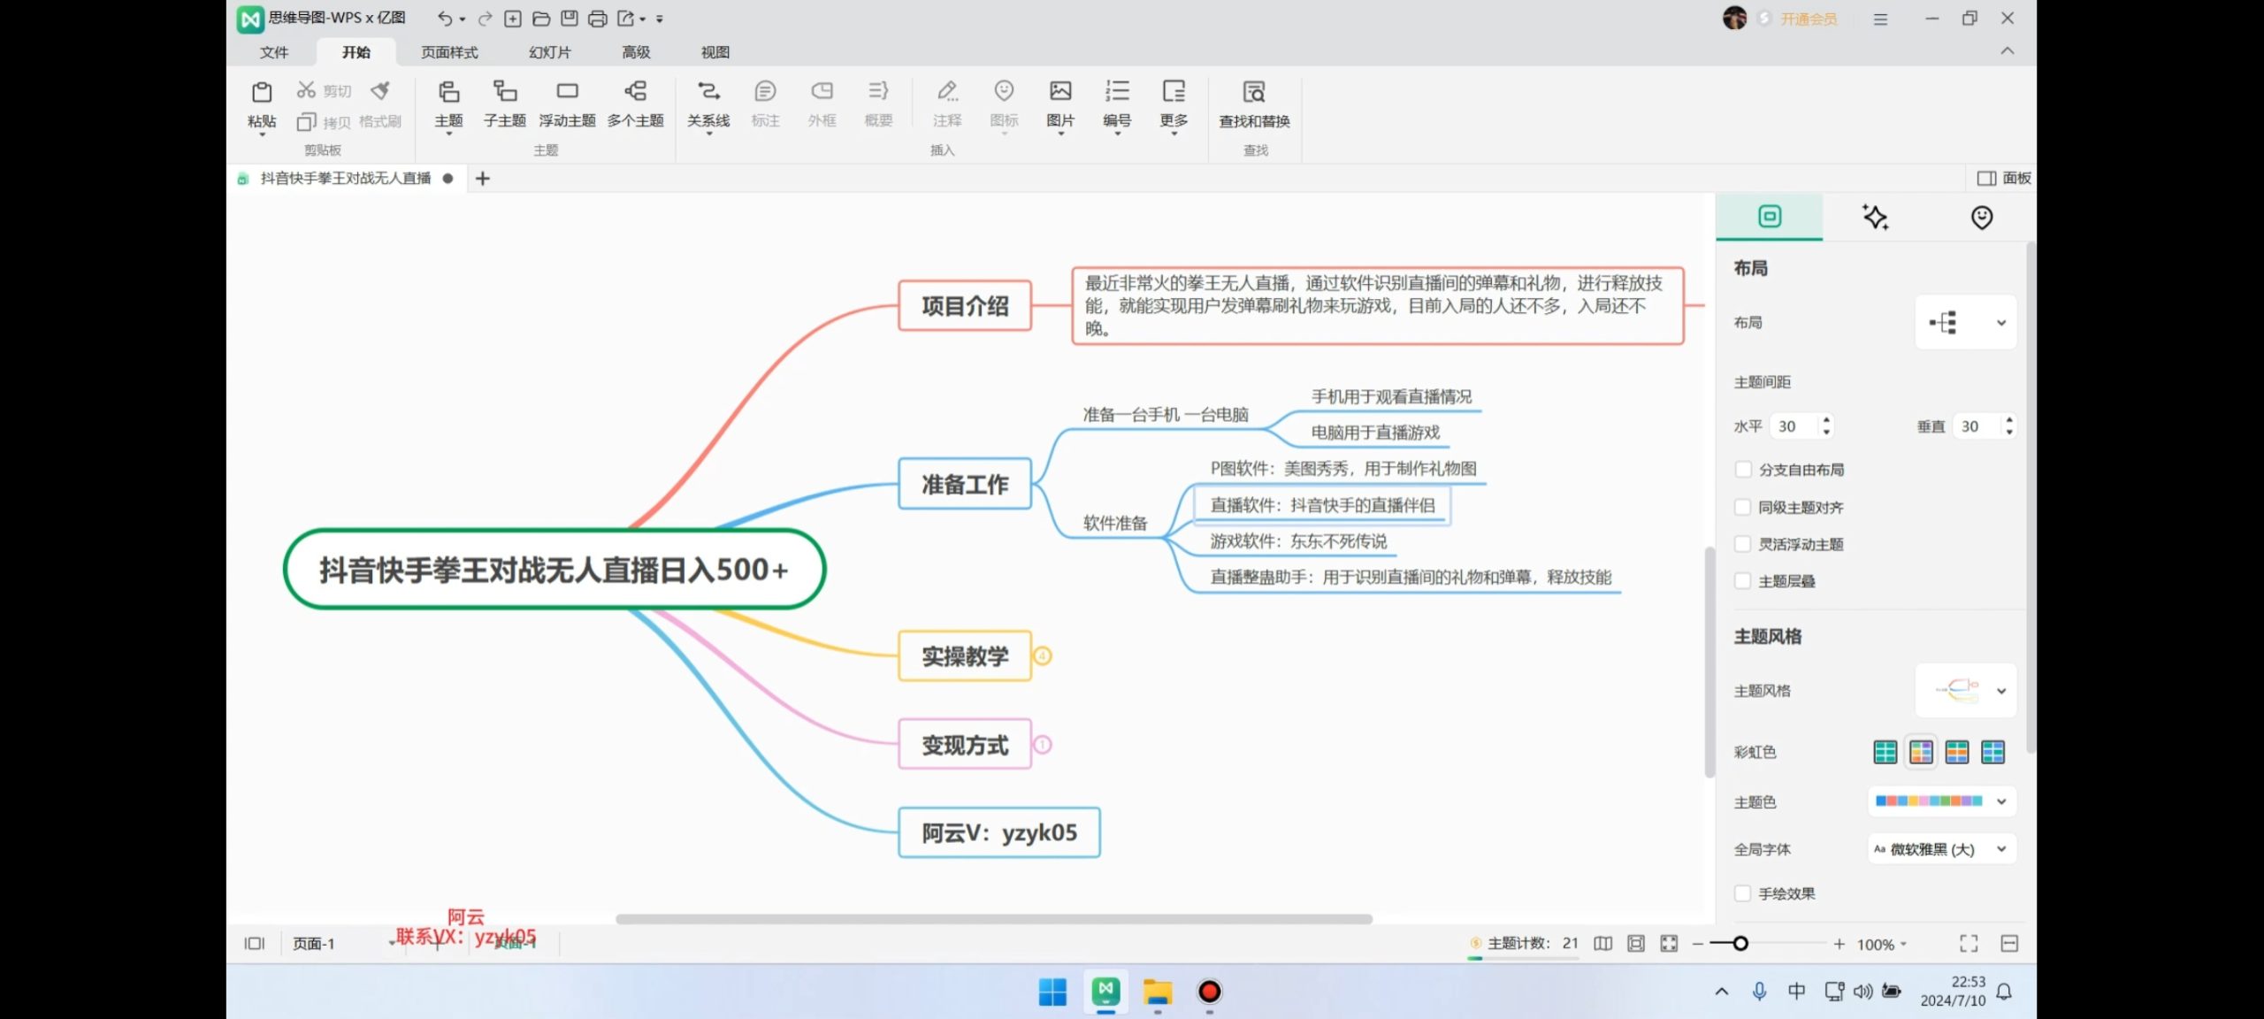Enable 同级主题对齐 checkbox
Screen dimensions: 2264x1019
[1743, 507]
